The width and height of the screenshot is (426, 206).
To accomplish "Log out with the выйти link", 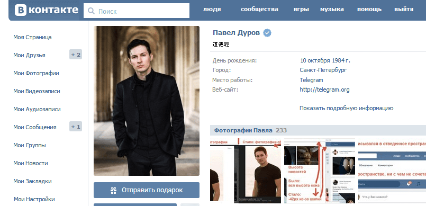I will pyautogui.click(x=404, y=9).
